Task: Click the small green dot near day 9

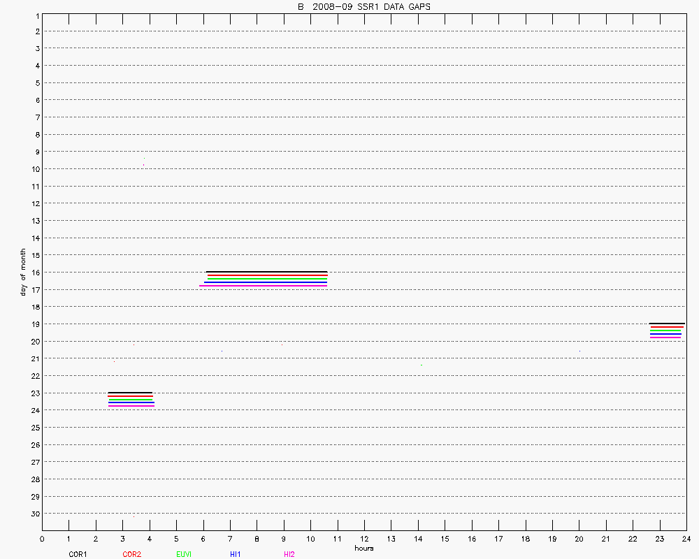Action: pos(144,158)
